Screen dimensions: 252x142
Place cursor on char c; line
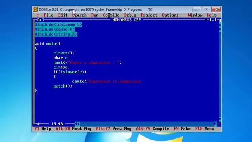(61, 58)
